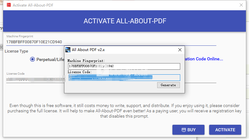Close the All About PDF v2.x dialog
Image resolution: width=249 pixels, height=140 pixels.
click(x=180, y=49)
